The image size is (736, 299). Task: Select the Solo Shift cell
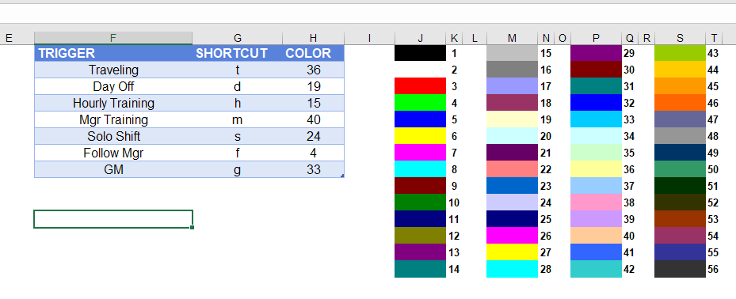[113, 136]
